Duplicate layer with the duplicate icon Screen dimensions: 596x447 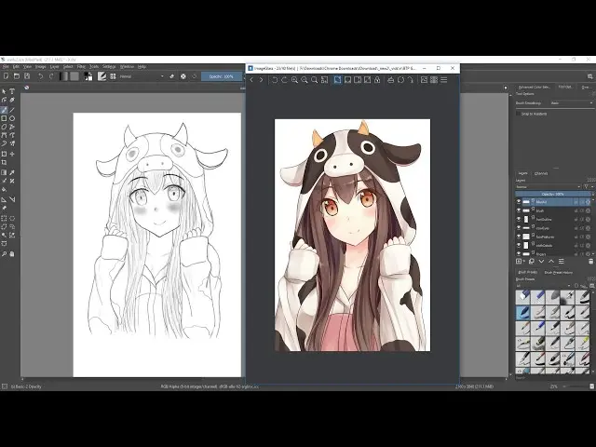pos(532,261)
